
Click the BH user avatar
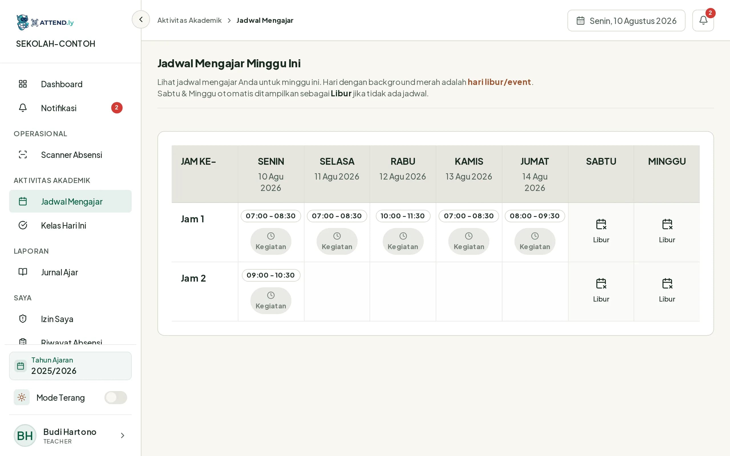click(x=25, y=435)
